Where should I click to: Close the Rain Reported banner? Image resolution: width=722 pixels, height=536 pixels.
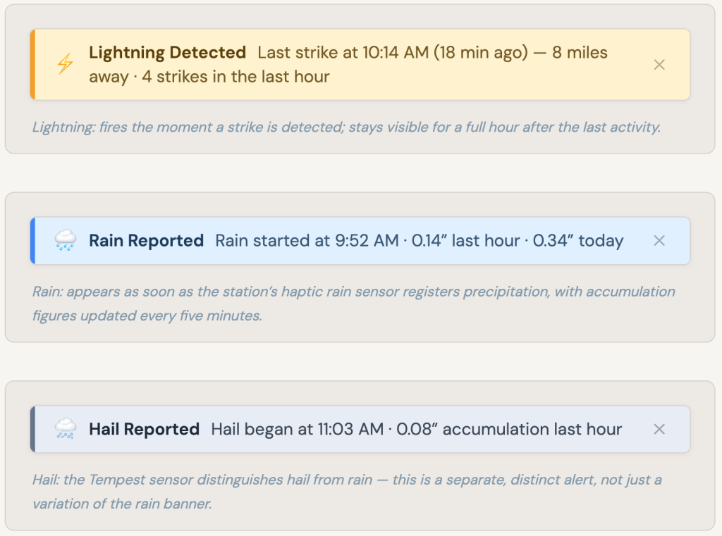(659, 241)
